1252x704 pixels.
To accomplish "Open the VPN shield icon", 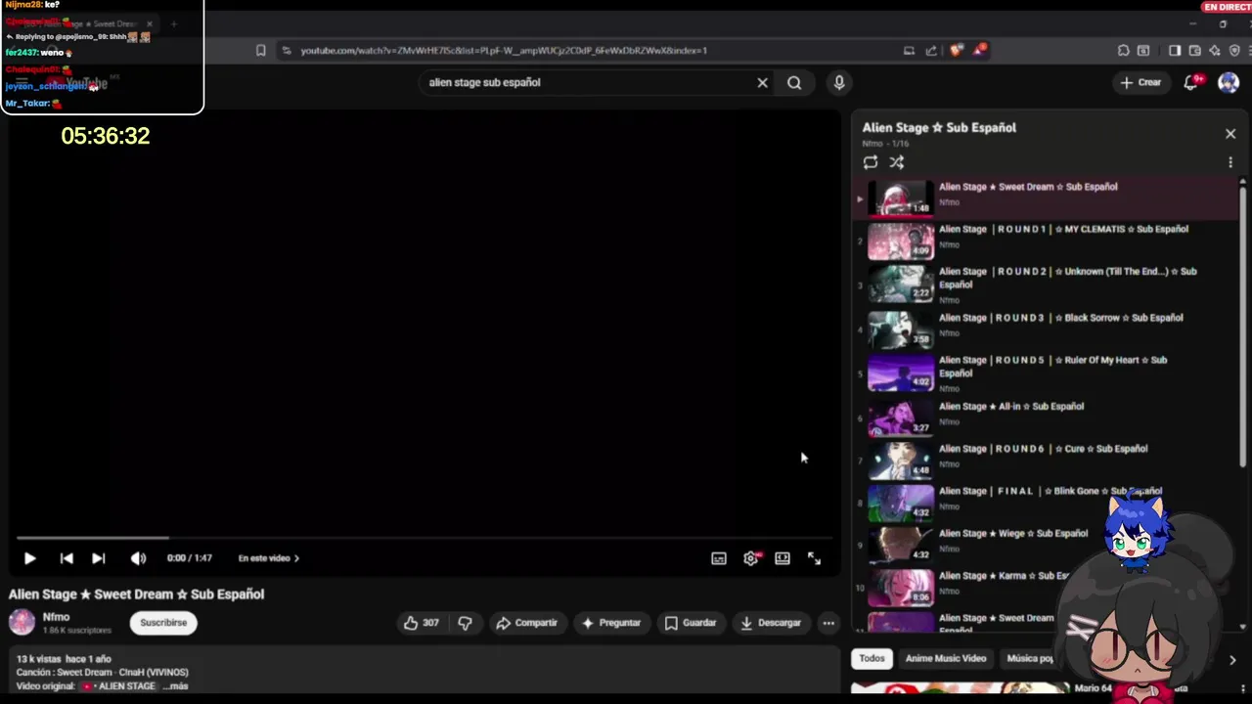I will click(1235, 51).
